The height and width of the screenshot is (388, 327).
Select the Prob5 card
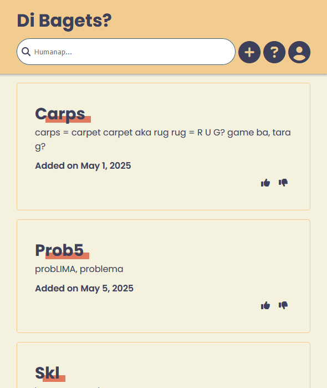pos(163,276)
